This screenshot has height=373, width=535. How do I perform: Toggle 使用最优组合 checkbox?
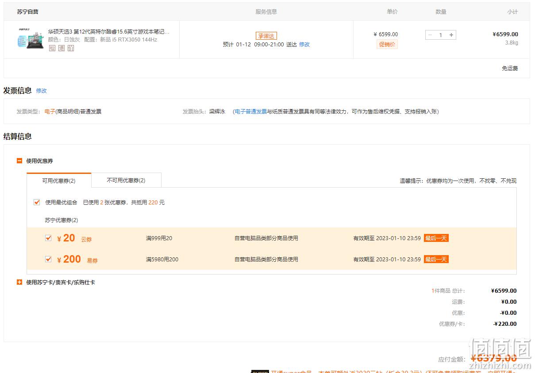coord(37,202)
